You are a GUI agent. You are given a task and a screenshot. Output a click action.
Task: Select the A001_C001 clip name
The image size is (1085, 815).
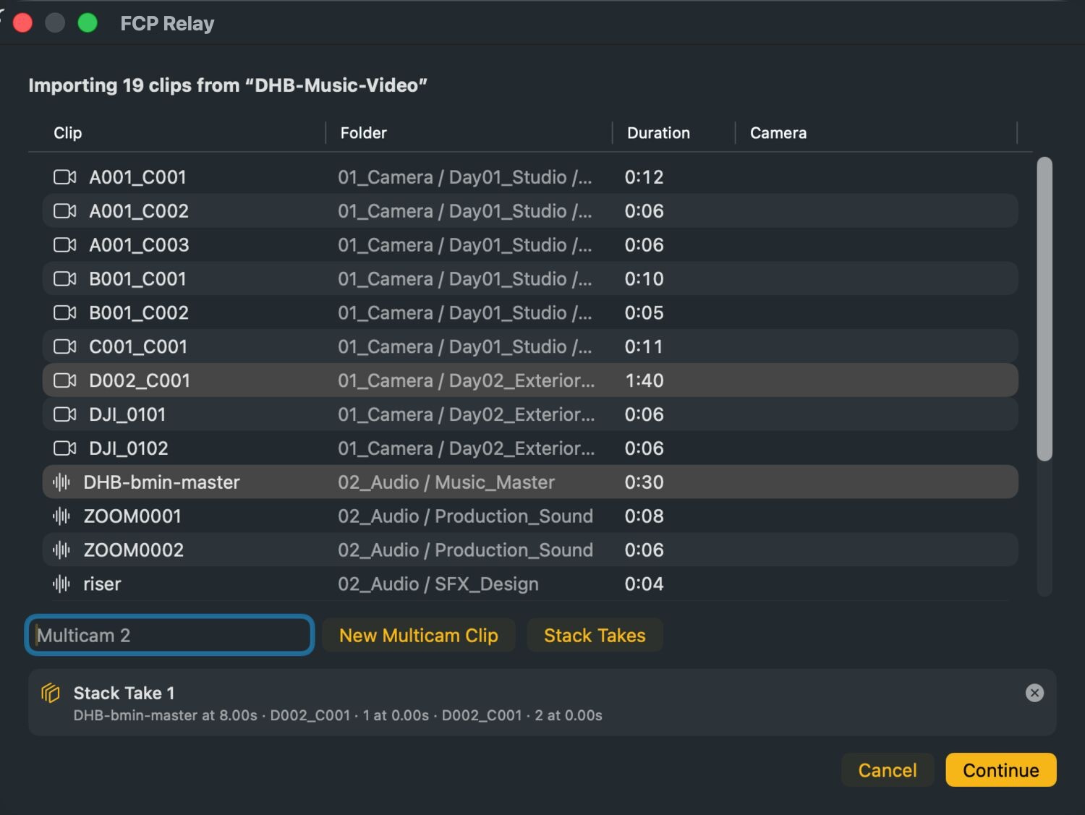pos(137,177)
